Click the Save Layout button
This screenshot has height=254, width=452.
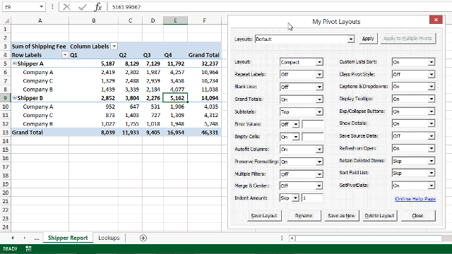(264, 216)
